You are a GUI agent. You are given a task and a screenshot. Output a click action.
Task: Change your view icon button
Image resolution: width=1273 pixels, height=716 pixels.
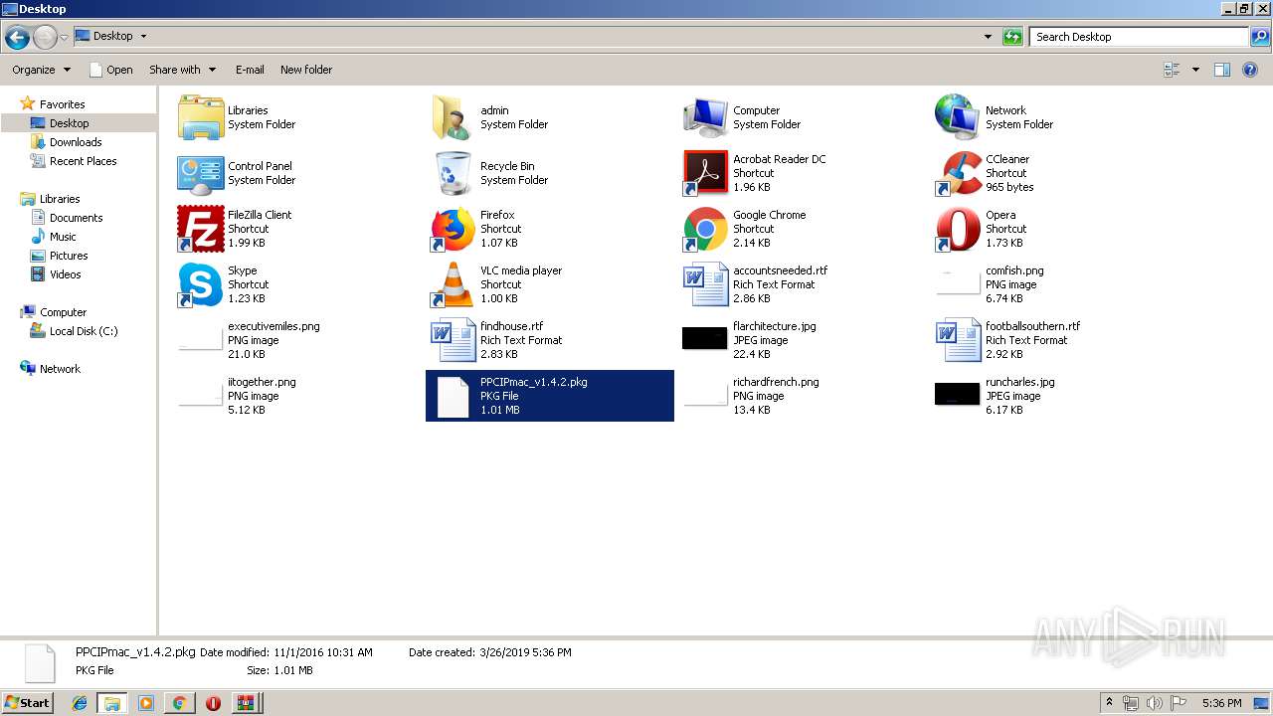point(1172,70)
